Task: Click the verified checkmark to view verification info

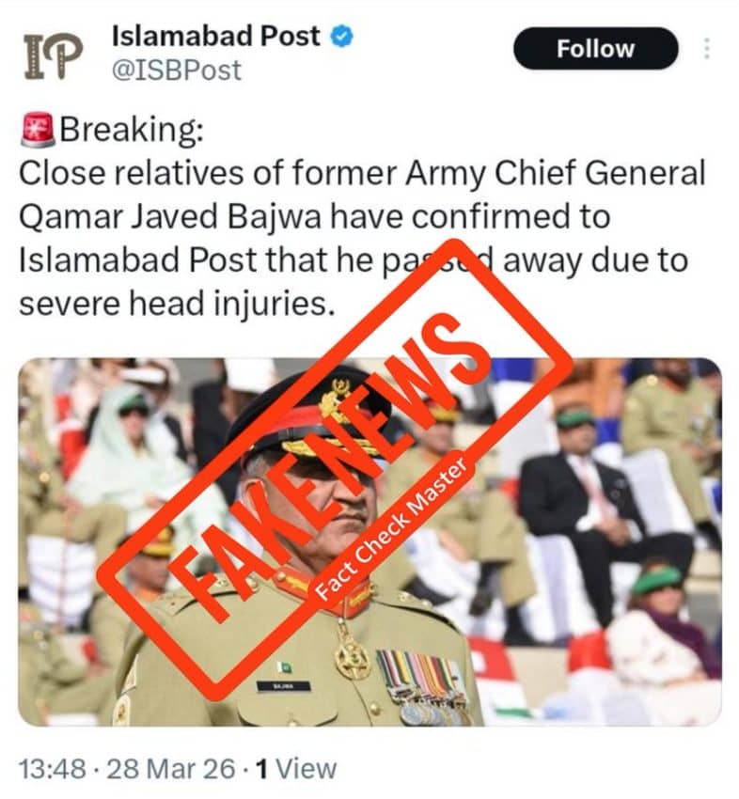Action: click(x=339, y=38)
